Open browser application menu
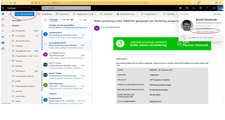The width and height of the screenshot is (225, 120). 220,3
